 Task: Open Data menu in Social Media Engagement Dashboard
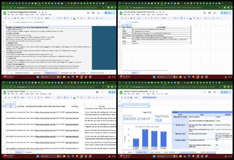click(32, 15)
